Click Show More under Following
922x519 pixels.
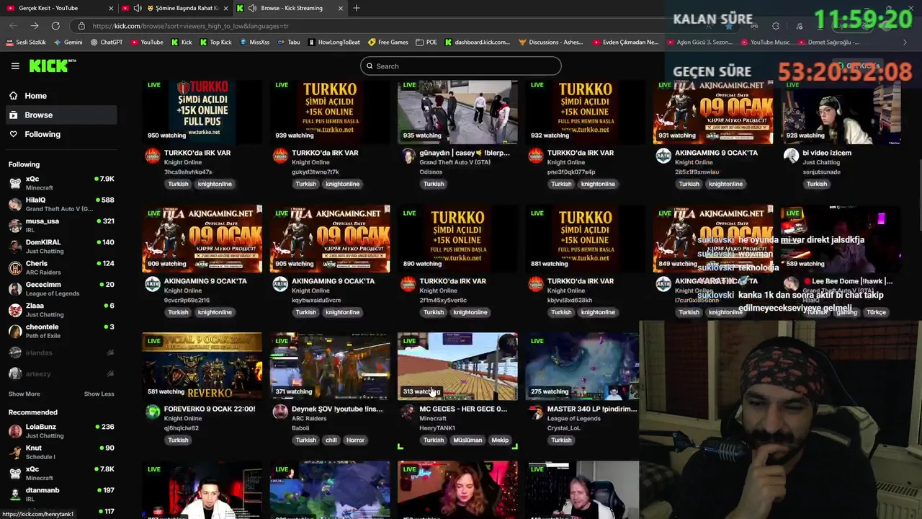[x=24, y=394]
